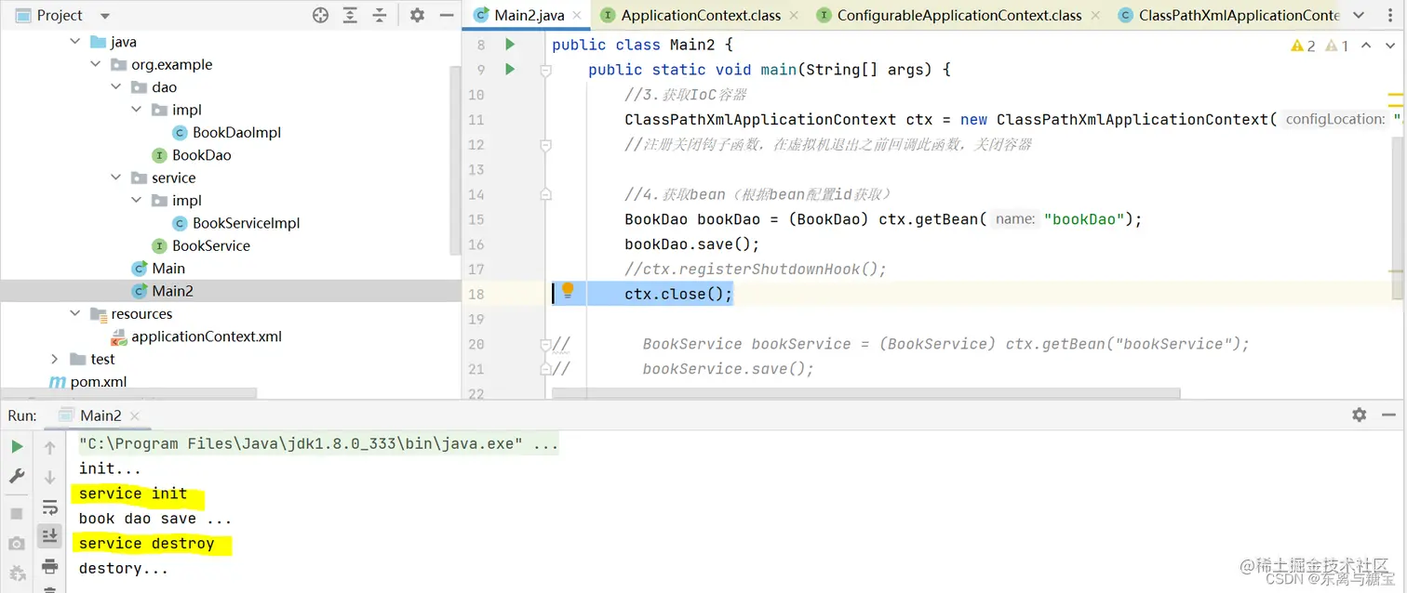Click 'bookDao.save();' on line 16

(x=692, y=244)
